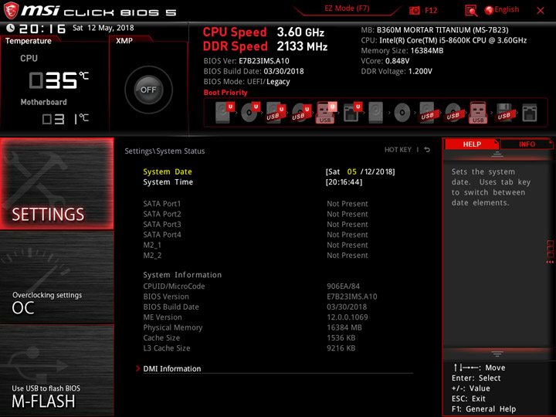Screen dimensions: 556x417
Task: Toggle the XMP OFF button
Action: pyautogui.click(x=148, y=90)
